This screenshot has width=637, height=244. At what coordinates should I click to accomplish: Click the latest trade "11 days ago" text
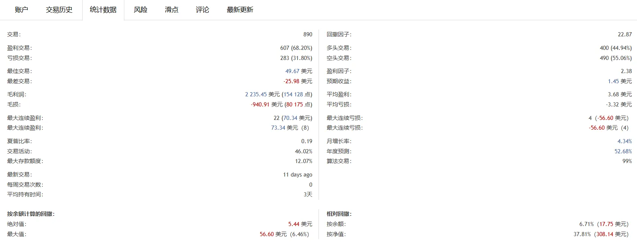point(297,175)
